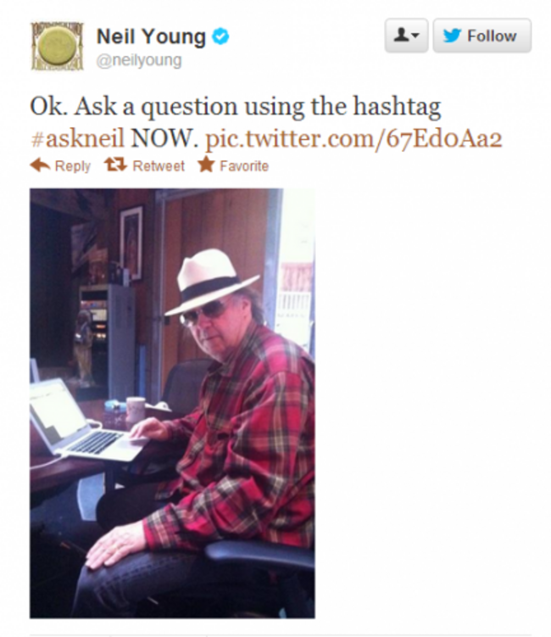Open the @neilyoung handle

(x=139, y=60)
